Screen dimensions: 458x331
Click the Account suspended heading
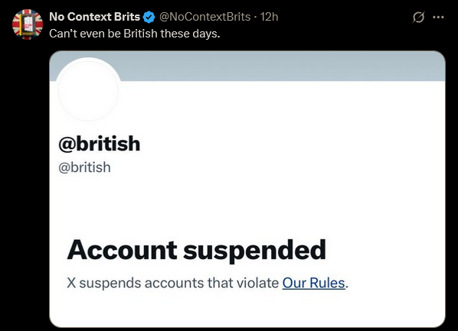point(197,250)
